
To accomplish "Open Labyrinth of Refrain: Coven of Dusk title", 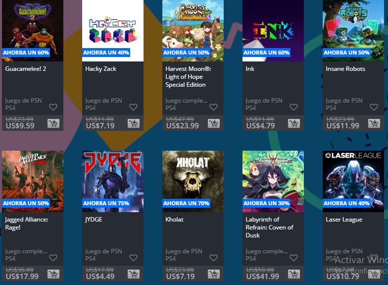I will click(x=269, y=227).
